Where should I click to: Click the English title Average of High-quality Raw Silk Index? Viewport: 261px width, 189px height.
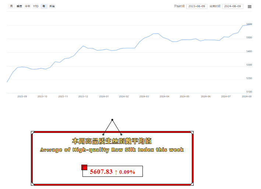[112, 150]
